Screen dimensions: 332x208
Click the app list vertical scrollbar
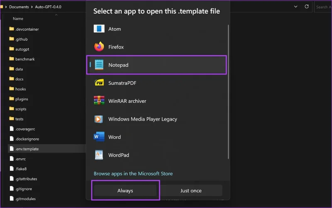click(228, 92)
